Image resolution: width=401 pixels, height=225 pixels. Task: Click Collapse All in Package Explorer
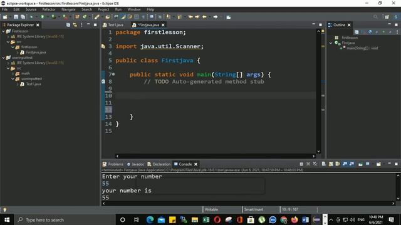[x=68, y=25]
